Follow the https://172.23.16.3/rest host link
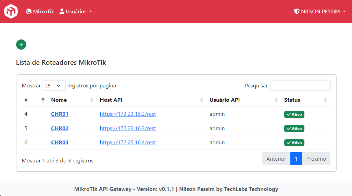The height and width of the screenshot is (196, 352). click(x=128, y=128)
